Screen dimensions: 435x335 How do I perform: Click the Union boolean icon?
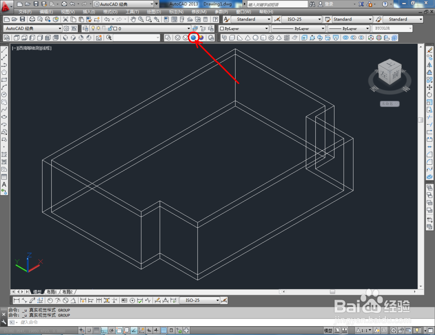(345, 38)
